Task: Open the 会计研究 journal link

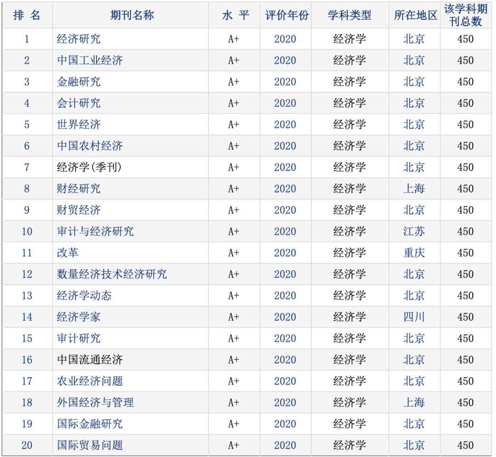Action: (x=79, y=103)
